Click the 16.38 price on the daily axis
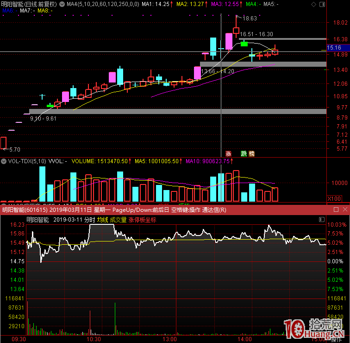The height and width of the screenshot is (343, 350). click(x=340, y=39)
